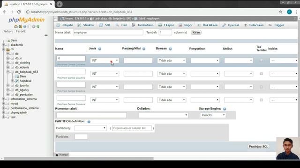This screenshot has height=168, width=300.
Task: Collapse the navigation panel minus icon
Action: click(46, 35)
